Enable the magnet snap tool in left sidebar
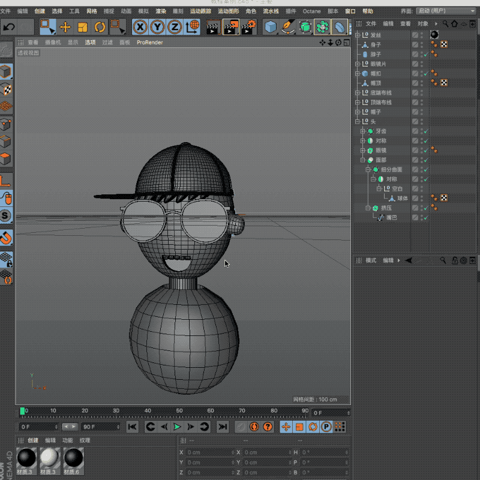This screenshot has width=480, height=480. [x=6, y=238]
